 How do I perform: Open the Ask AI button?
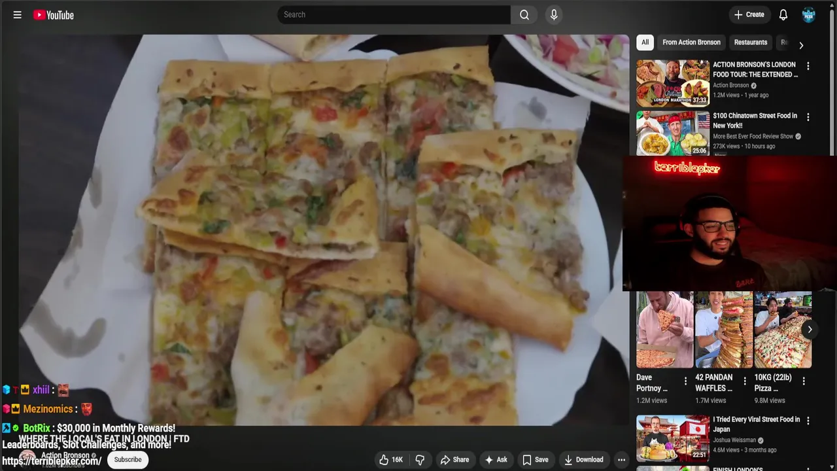(x=496, y=460)
